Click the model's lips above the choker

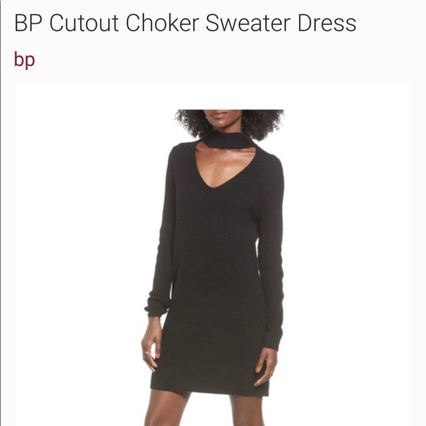219,115
